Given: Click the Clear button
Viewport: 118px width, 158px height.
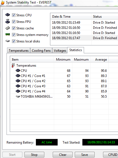Looking at the screenshot, I should (63, 154).
